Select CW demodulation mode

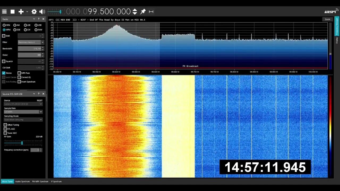click(27, 30)
